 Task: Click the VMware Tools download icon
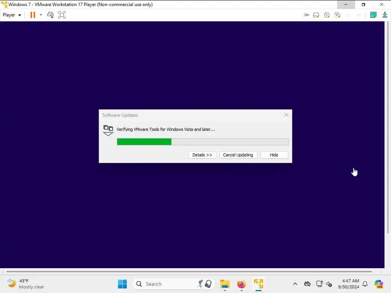385,15
